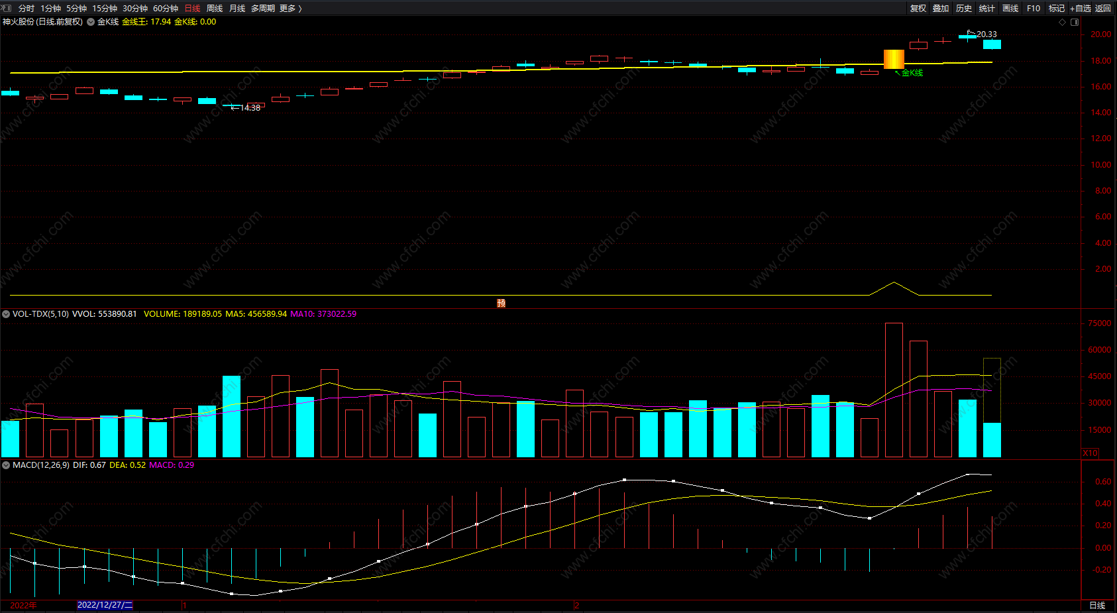Click the 返回 back button
This screenshot has height=613, width=1117.
(1103, 8)
